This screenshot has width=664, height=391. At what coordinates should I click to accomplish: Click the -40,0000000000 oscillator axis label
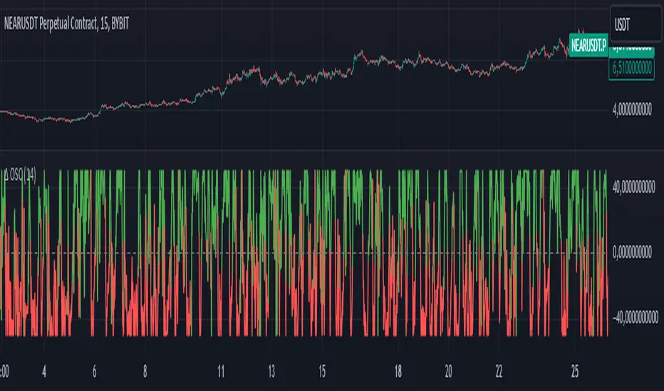pyautogui.click(x=634, y=319)
